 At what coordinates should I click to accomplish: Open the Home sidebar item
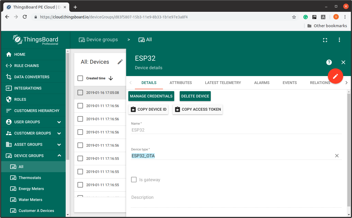[x=33, y=54]
